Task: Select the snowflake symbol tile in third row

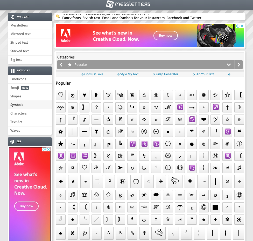Action: pyautogui.click(x=180, y=119)
